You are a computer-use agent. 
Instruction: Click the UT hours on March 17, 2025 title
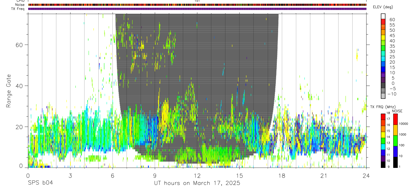click(197, 183)
